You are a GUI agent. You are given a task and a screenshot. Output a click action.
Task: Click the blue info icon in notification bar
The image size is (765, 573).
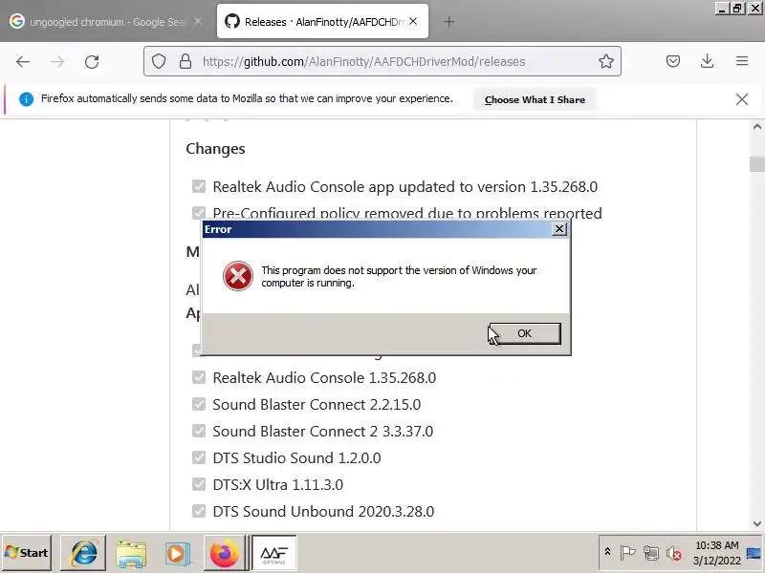[x=27, y=99]
